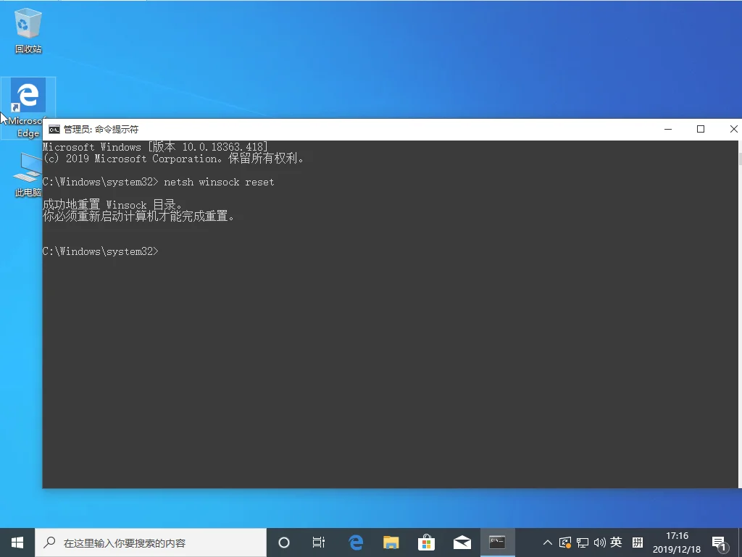Open the volume control in tray

coord(599,543)
